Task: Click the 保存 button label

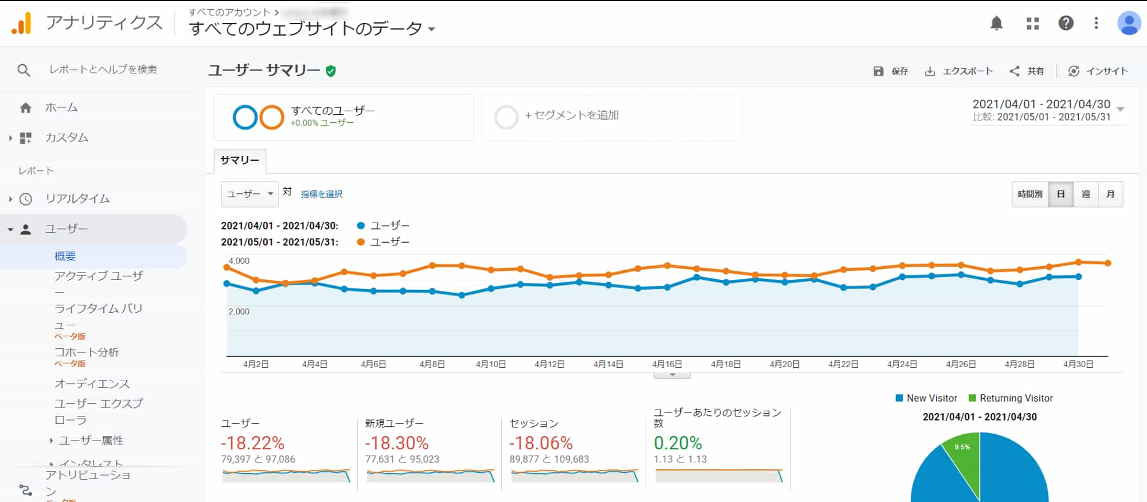Action: 900,71
